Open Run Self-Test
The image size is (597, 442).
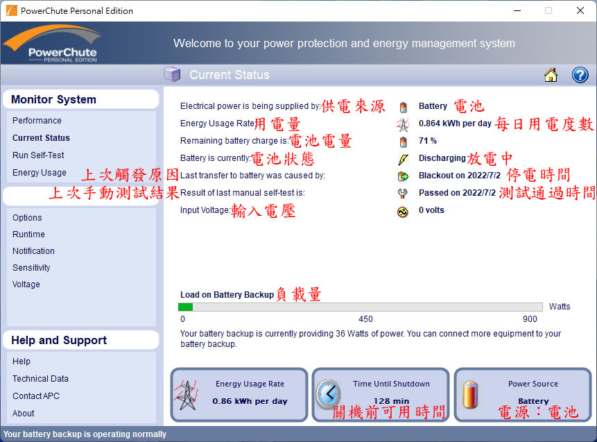tap(38, 155)
